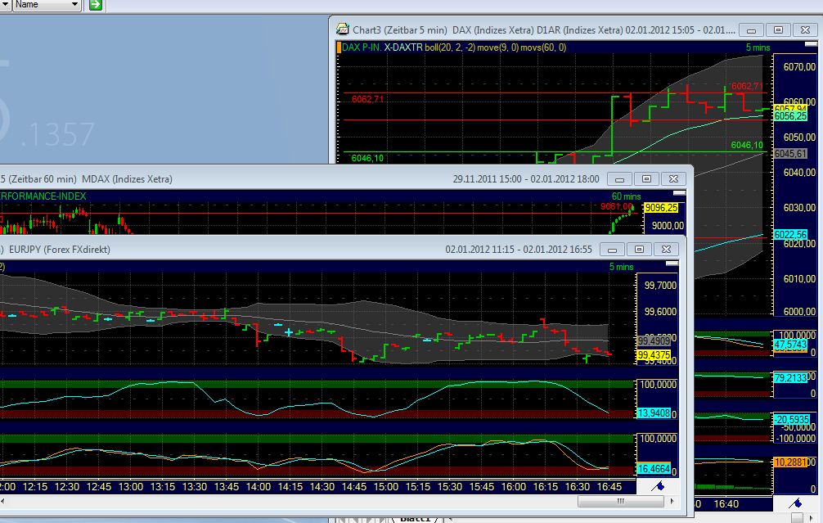The image size is (823, 523).
Task: Open the Name dropdown list
Action: (x=74, y=6)
